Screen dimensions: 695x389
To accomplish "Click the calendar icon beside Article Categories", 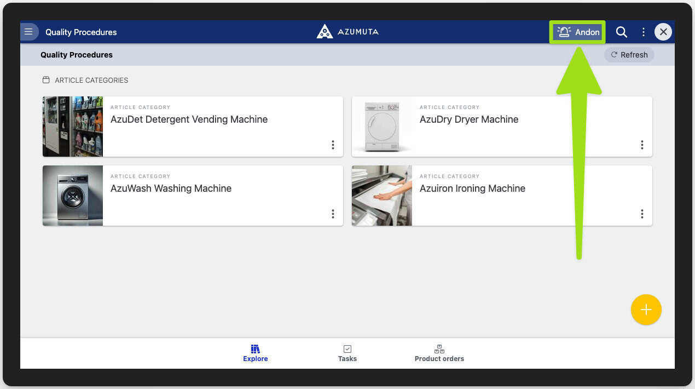I will pyautogui.click(x=46, y=79).
